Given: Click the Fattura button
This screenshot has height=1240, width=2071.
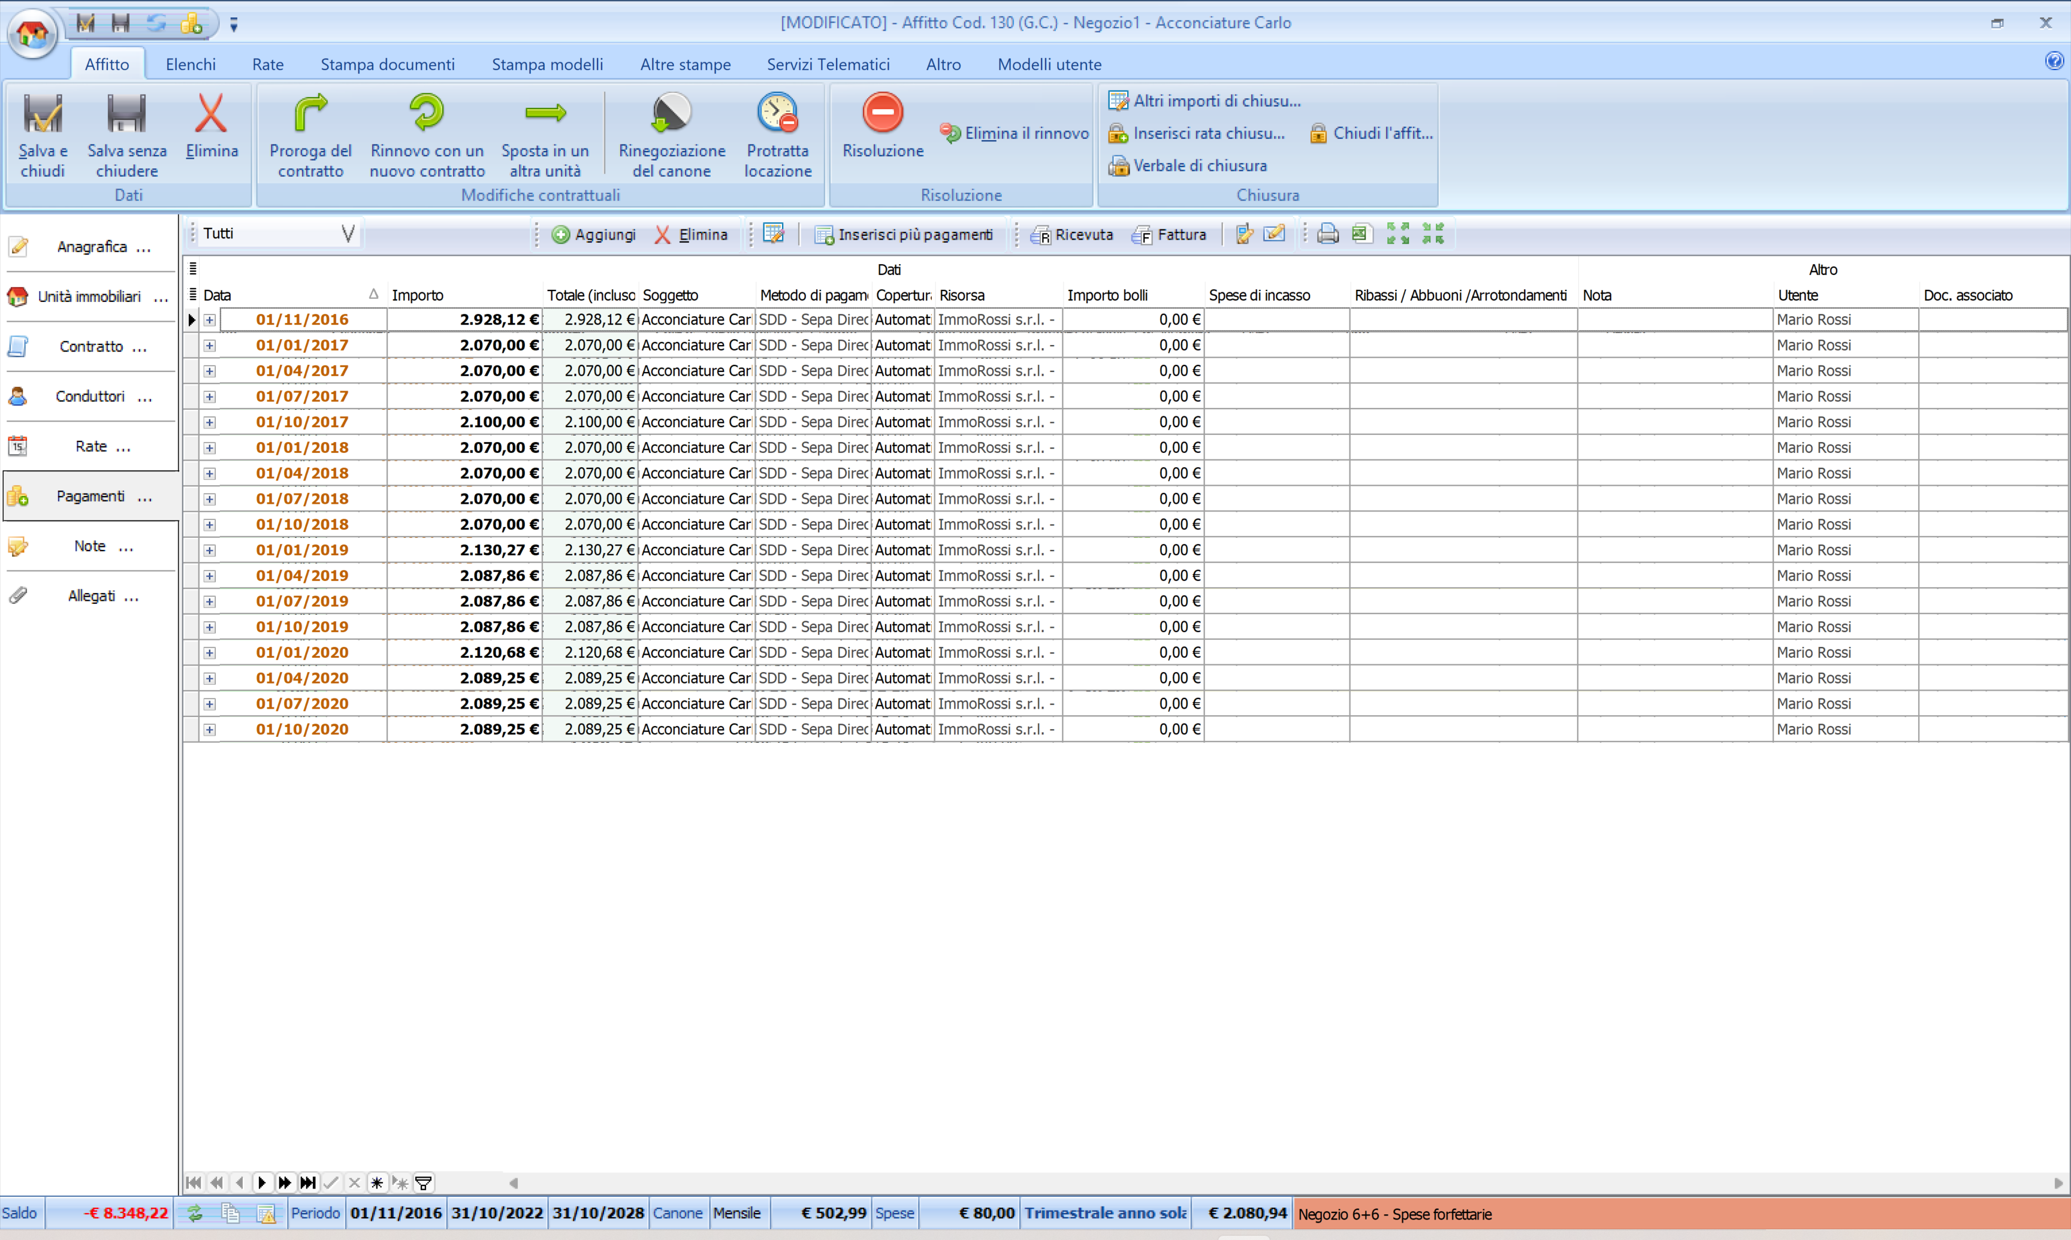Looking at the screenshot, I should click(1169, 235).
